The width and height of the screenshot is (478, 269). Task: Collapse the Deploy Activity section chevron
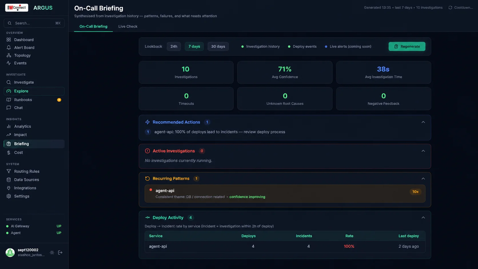pos(423,218)
